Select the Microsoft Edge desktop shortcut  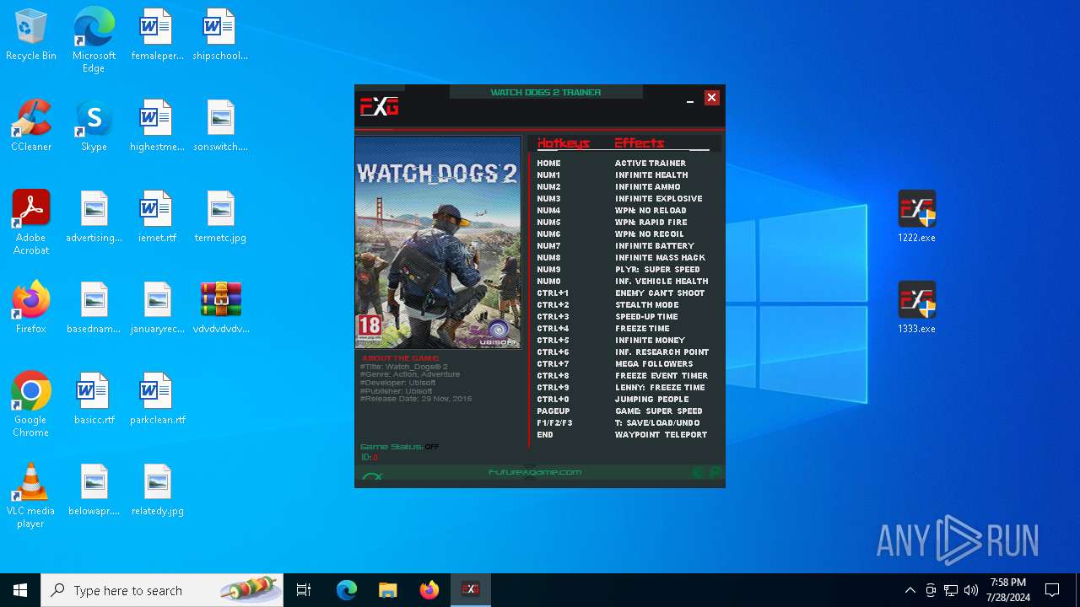coord(94,40)
